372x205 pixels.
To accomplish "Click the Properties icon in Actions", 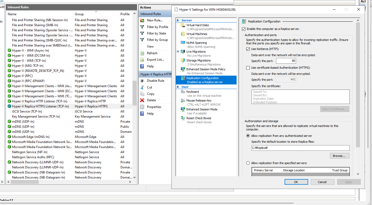I will click(142, 107).
